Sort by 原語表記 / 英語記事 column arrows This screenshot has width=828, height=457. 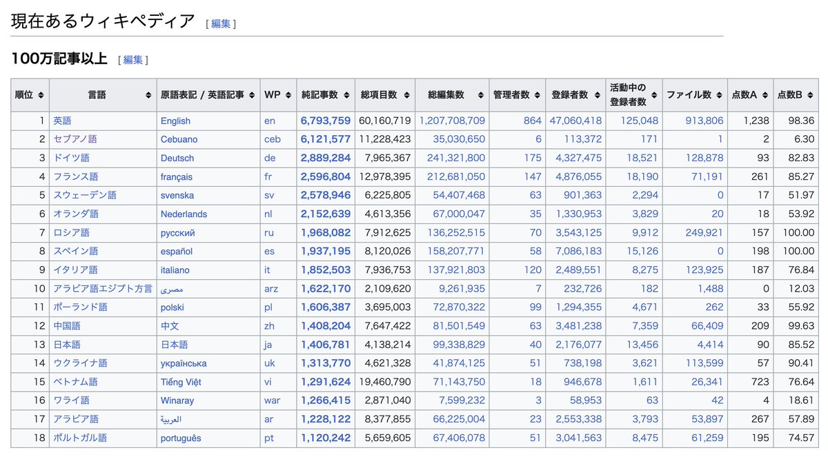pyautogui.click(x=253, y=95)
